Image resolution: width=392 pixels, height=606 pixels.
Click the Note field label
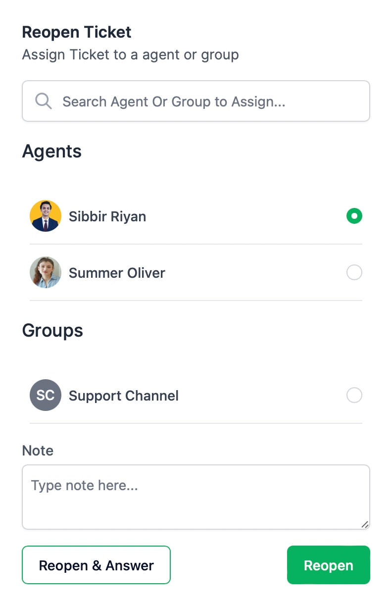click(38, 451)
